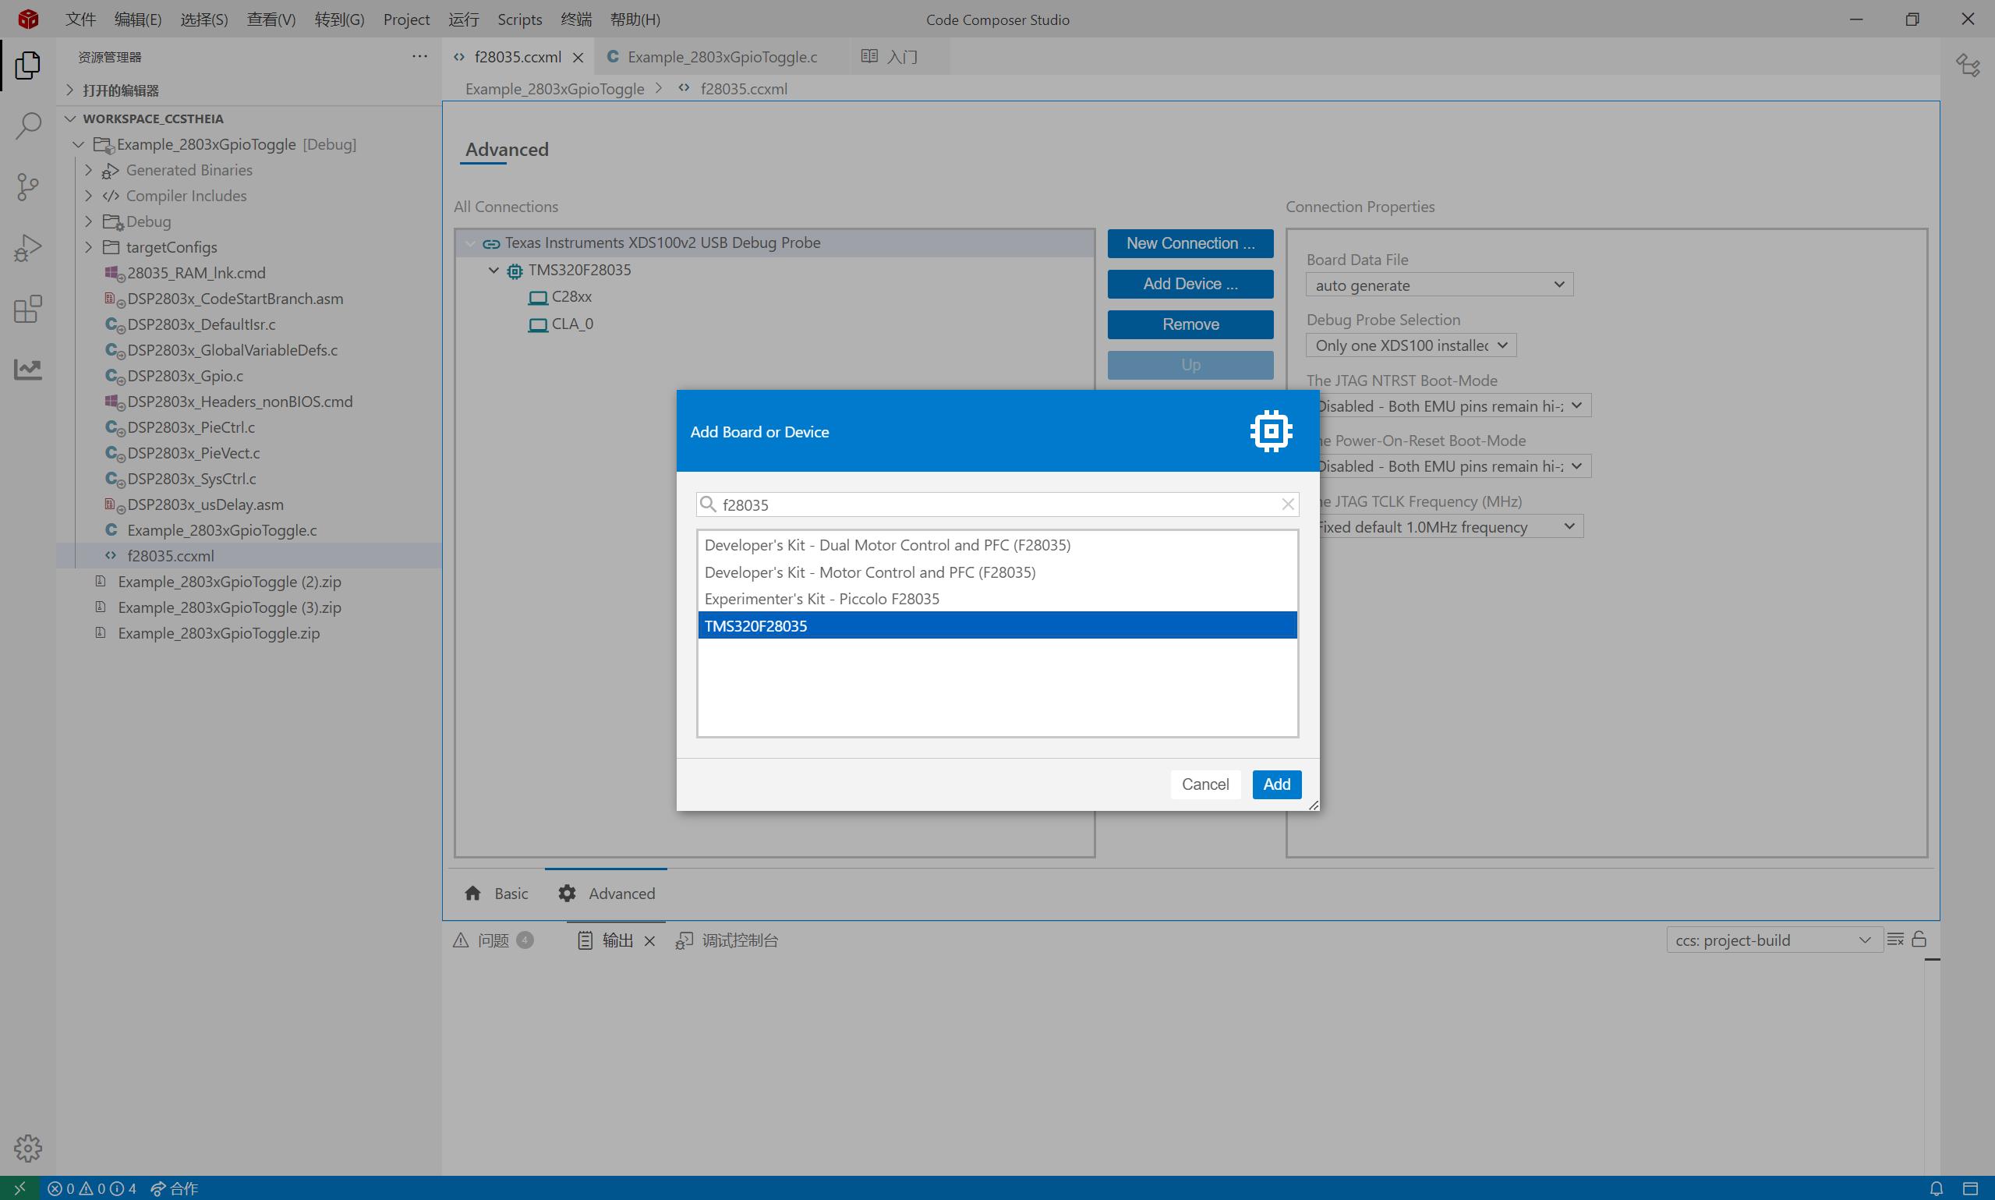Toggle output scroll lock icon
The image size is (1995, 1200).
pyautogui.click(x=1919, y=940)
